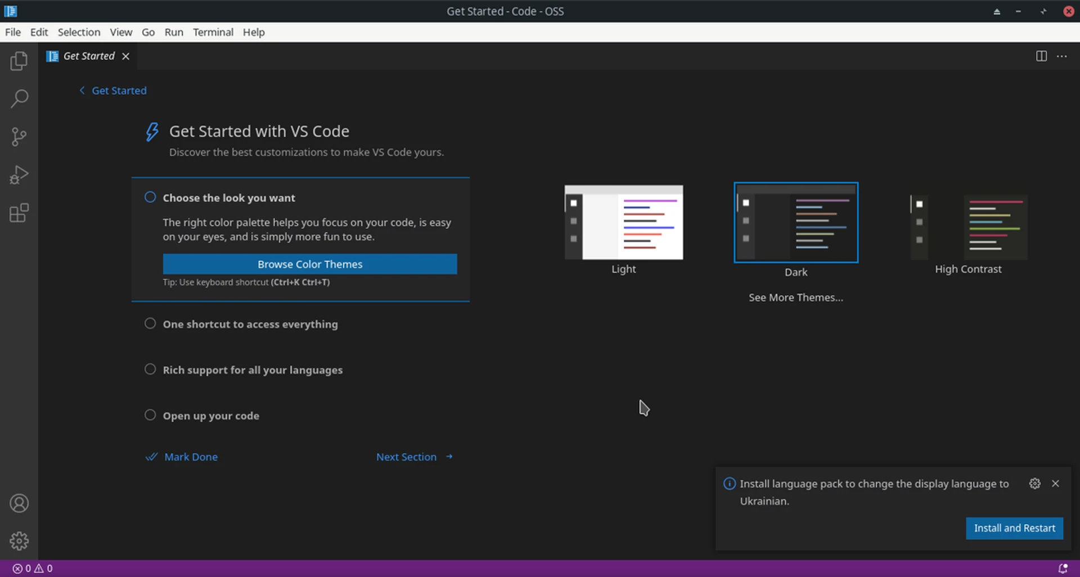Click the lightning bolt Get Started icon

[152, 132]
